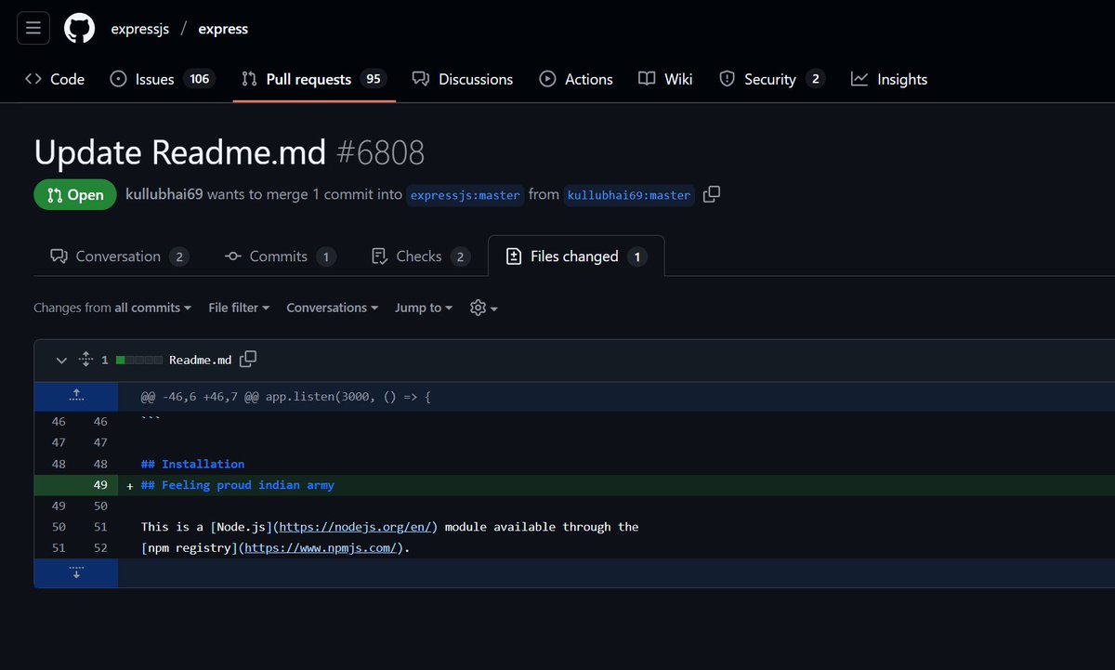
Task: View the Insights tab
Action: tap(889, 79)
